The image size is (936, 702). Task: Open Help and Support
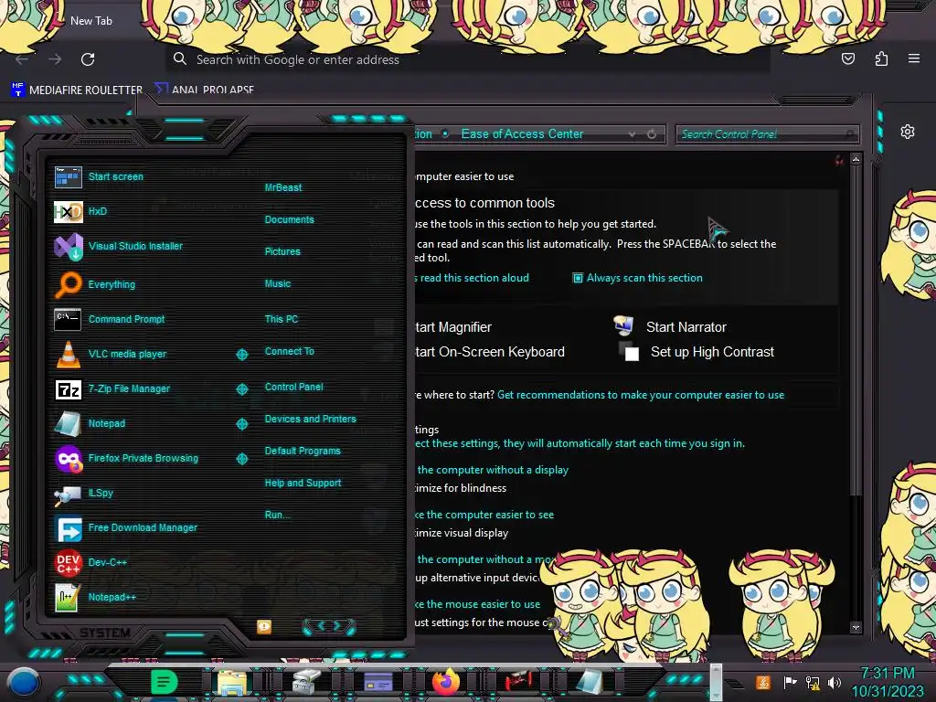[303, 483]
